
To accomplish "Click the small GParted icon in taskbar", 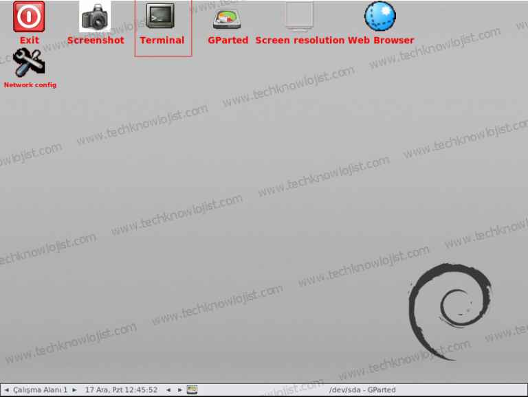I will click(192, 389).
